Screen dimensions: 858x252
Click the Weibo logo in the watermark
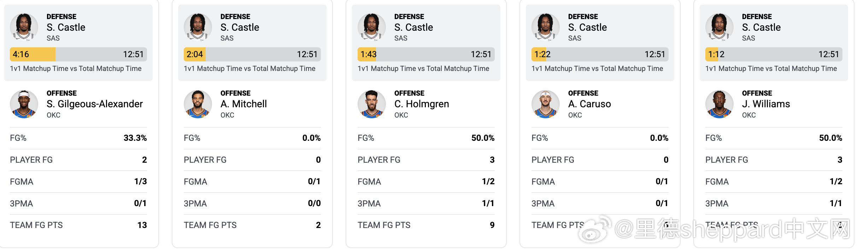tap(597, 230)
